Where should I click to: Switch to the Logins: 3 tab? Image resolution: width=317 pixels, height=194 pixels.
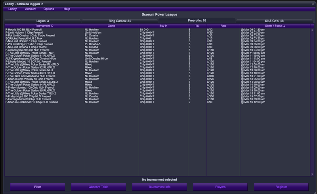(x=42, y=21)
